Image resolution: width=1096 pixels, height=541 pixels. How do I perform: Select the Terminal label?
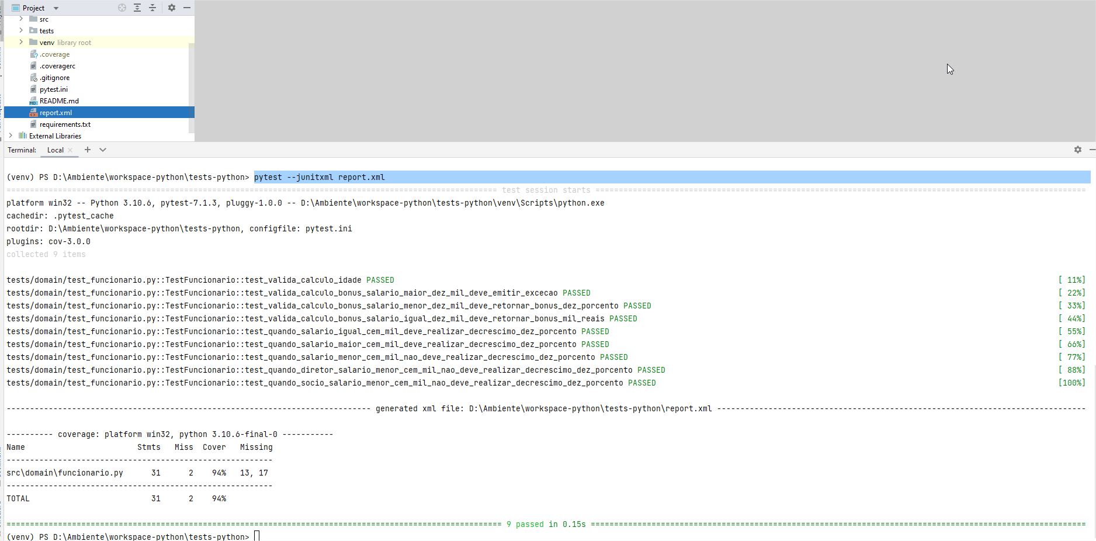pyautogui.click(x=22, y=150)
